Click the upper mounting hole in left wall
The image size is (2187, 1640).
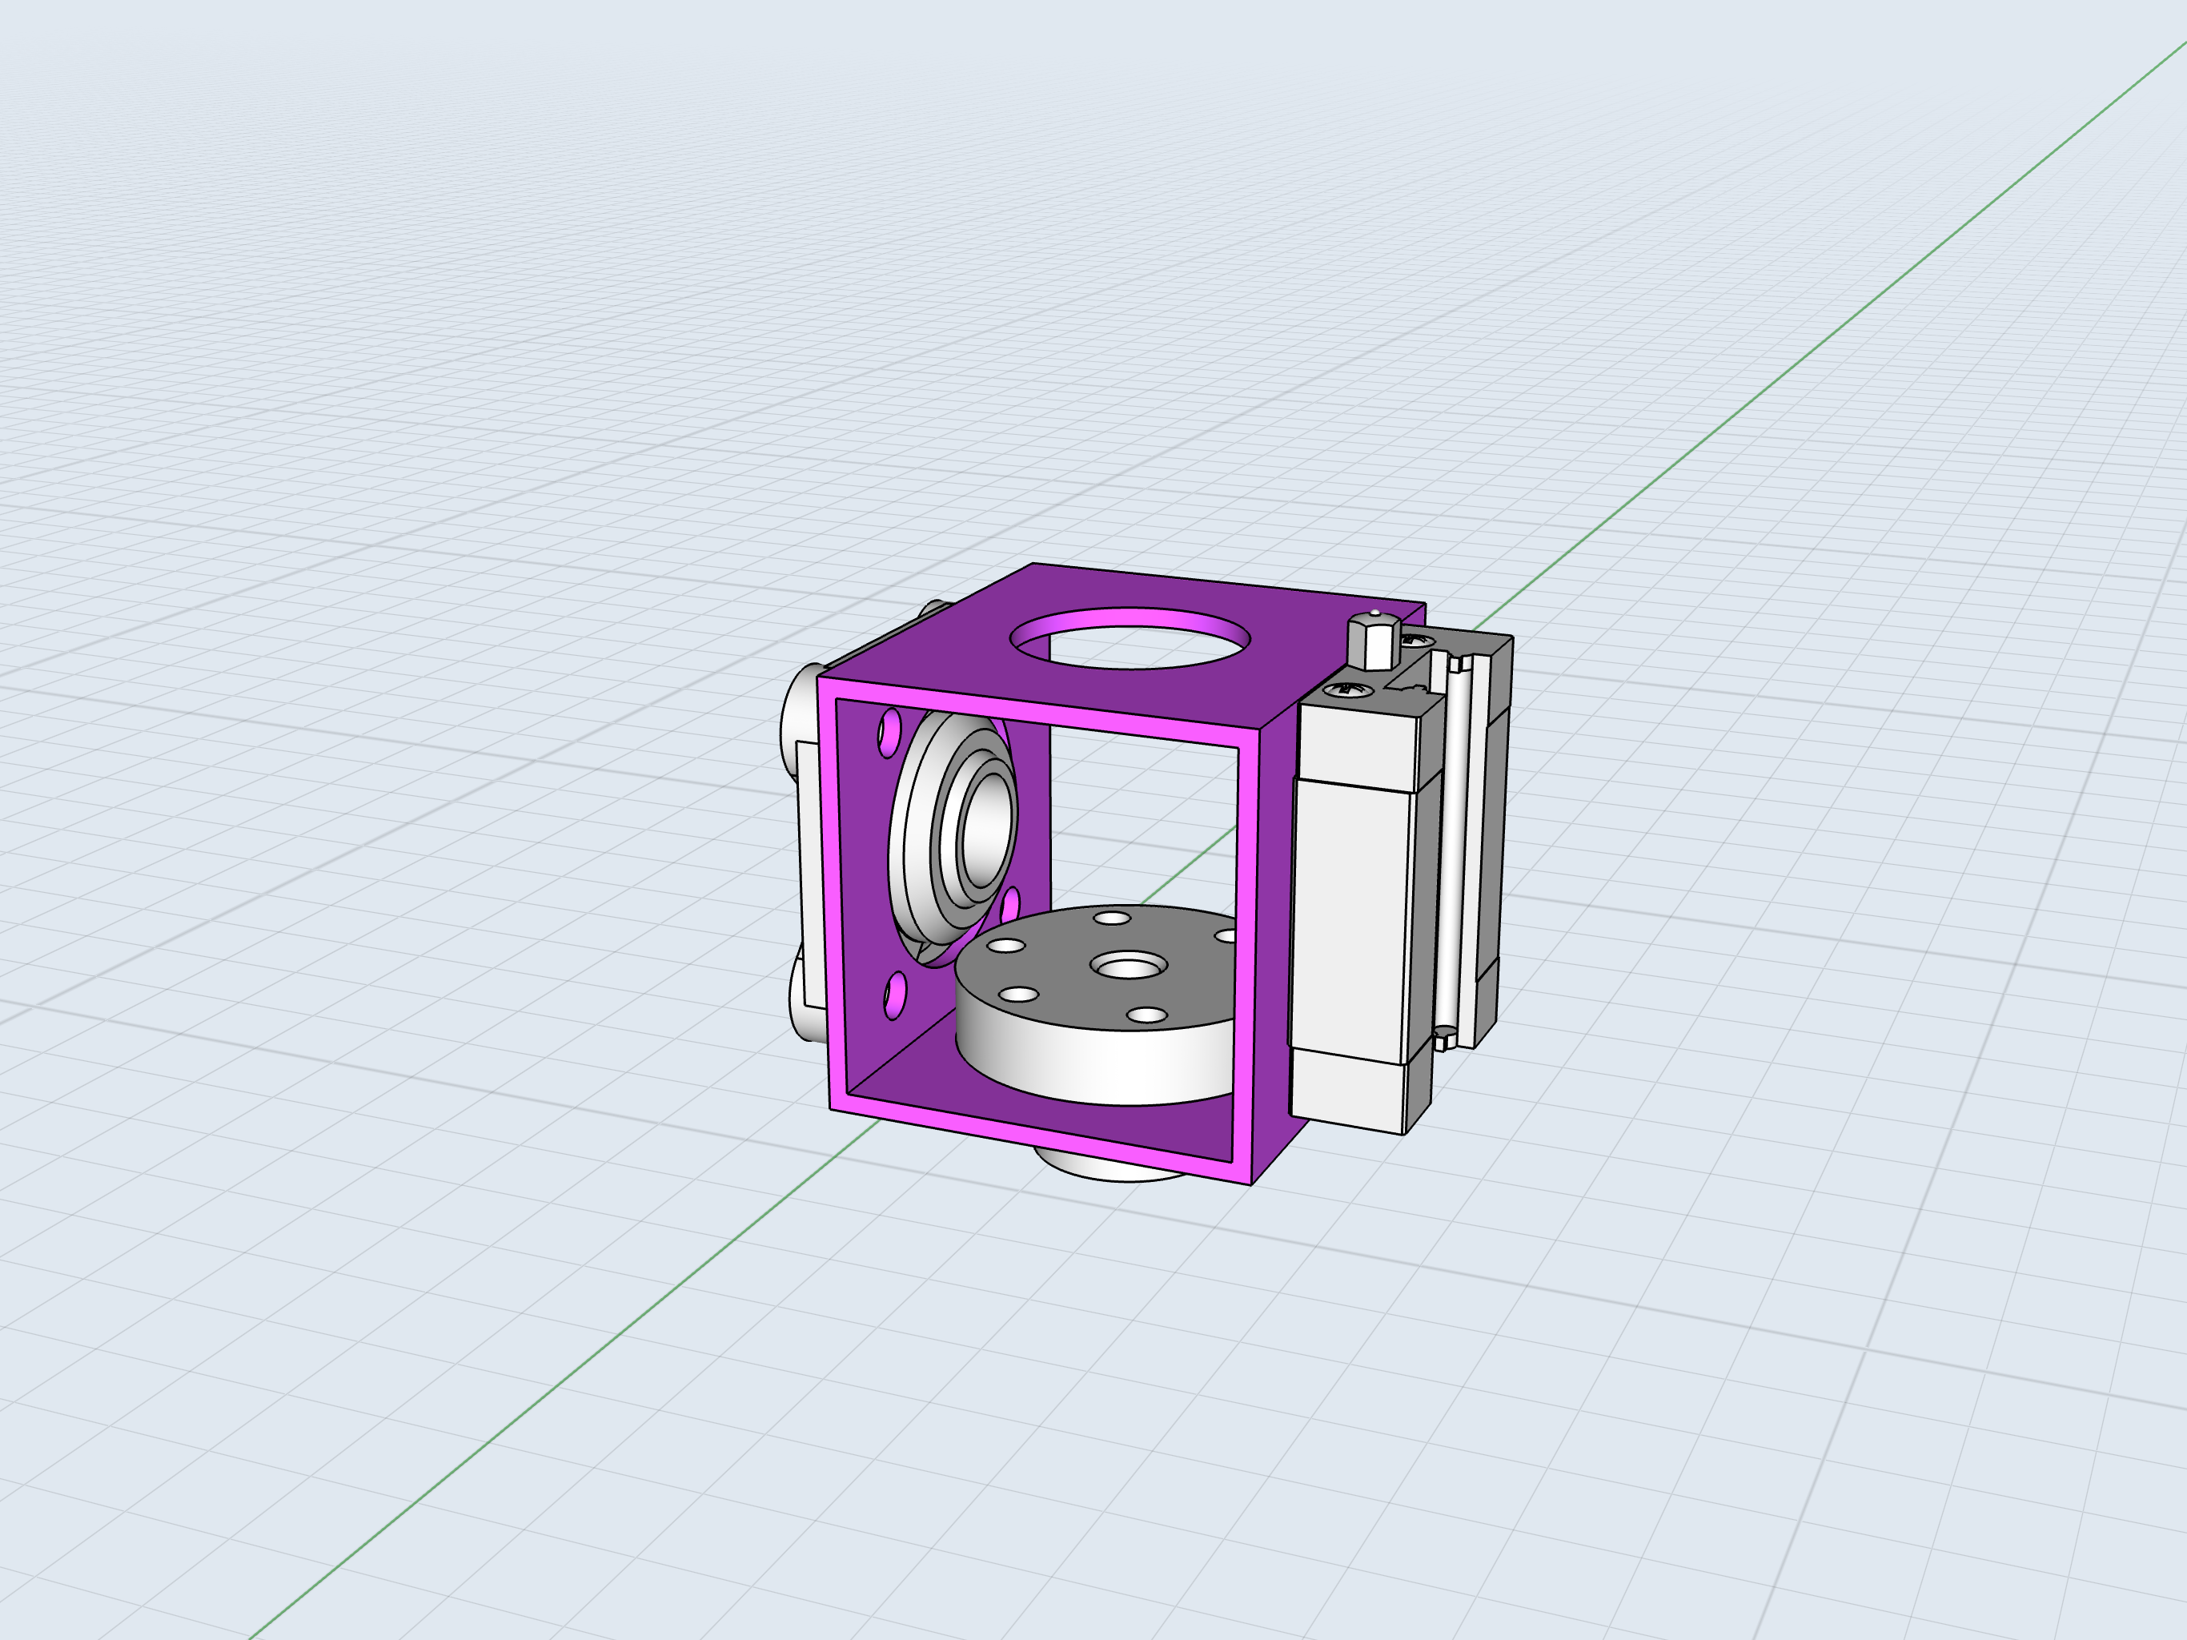coord(890,732)
